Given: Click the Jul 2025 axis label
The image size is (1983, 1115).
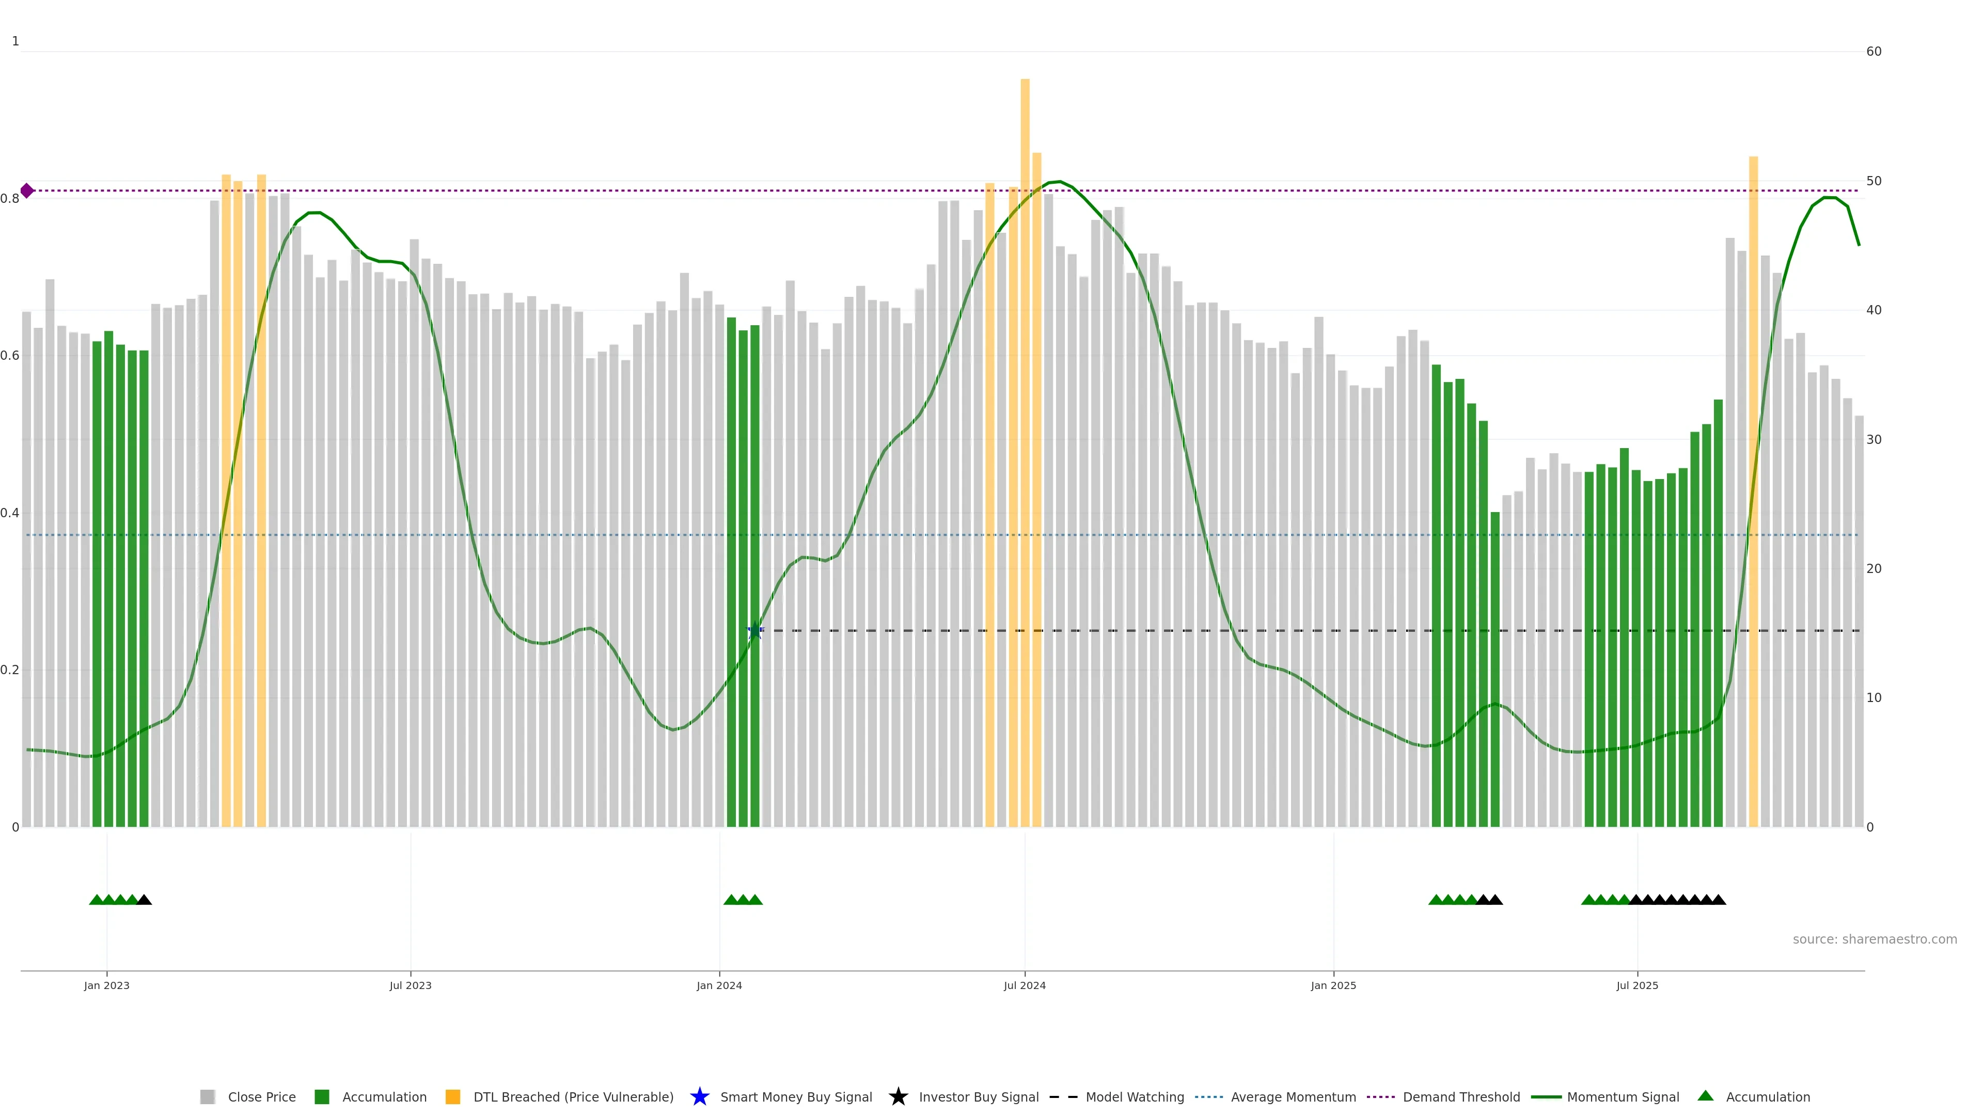Looking at the screenshot, I should tap(1636, 985).
